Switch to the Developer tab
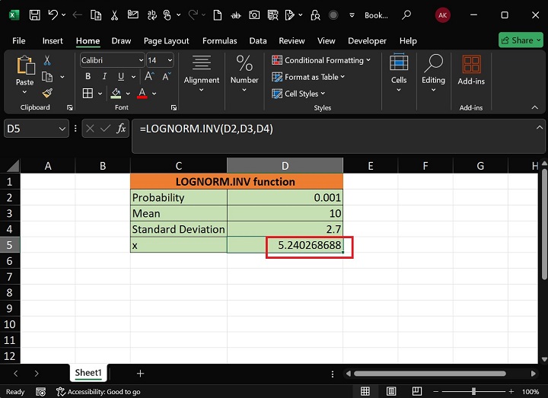Viewport: 548px width, 398px height. [367, 41]
